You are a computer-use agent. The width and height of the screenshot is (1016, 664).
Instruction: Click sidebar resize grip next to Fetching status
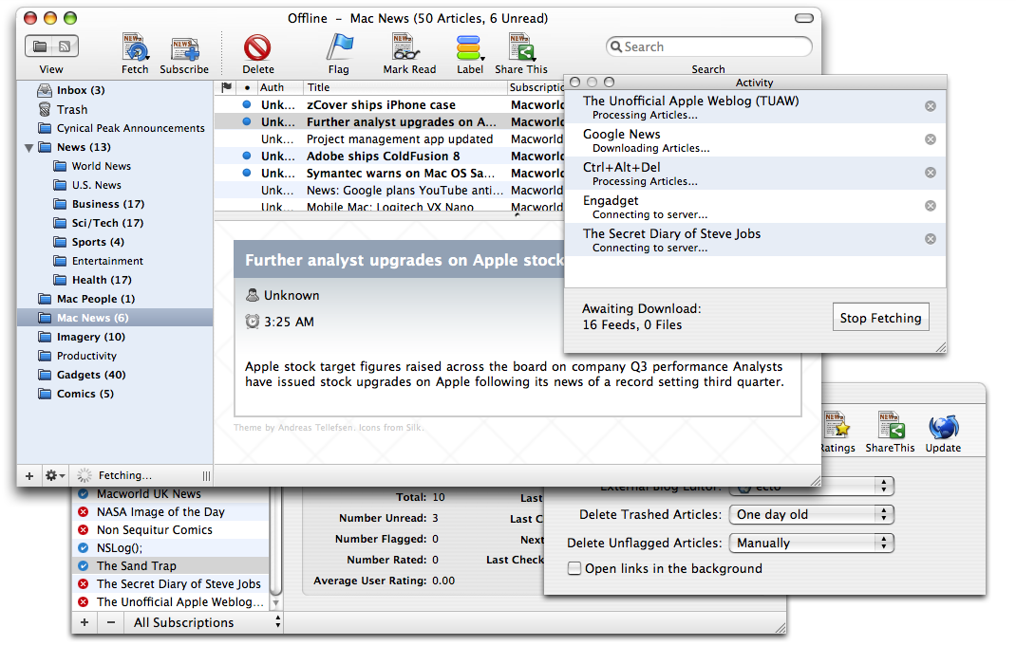(206, 476)
